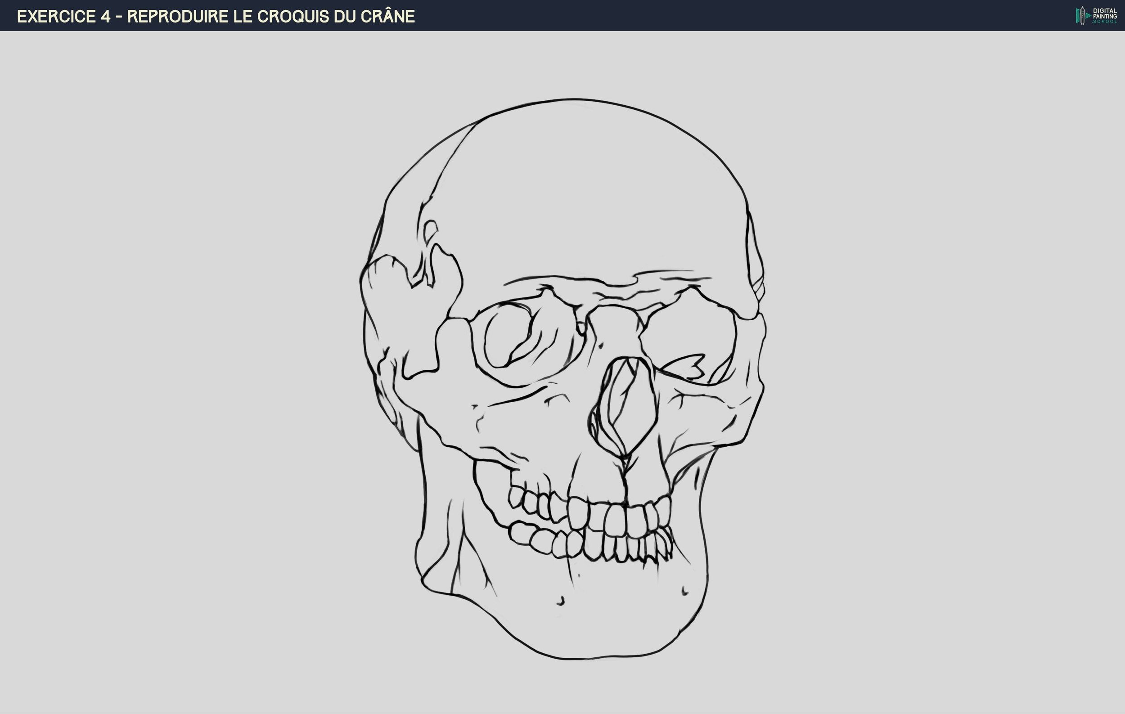This screenshot has width=1125, height=714.
Task: Click the stylus tip inside the logo
Action: pyautogui.click(x=1083, y=9)
